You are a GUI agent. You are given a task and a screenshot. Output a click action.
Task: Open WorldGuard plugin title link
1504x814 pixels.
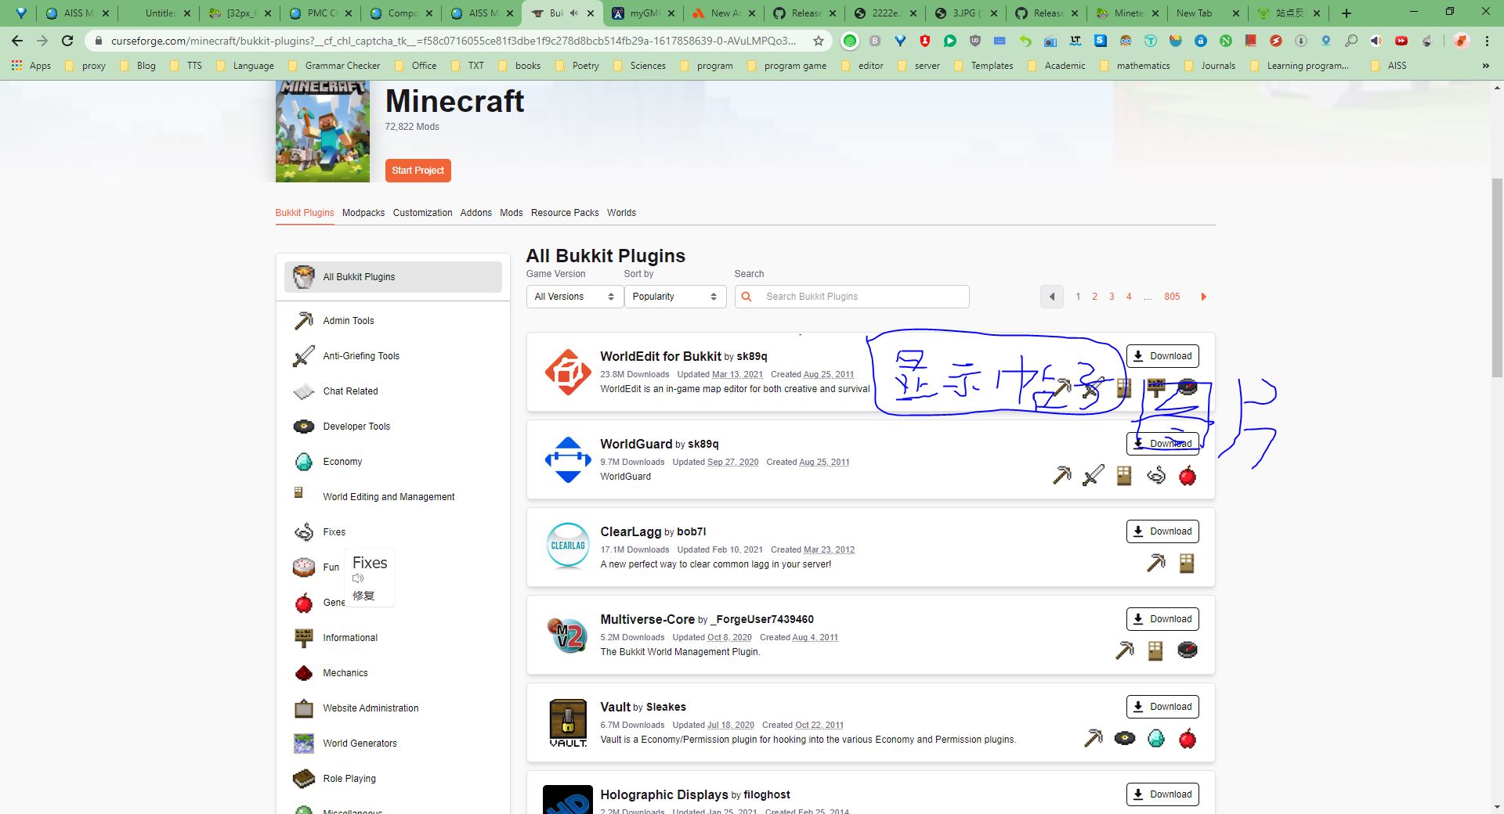pyautogui.click(x=636, y=444)
